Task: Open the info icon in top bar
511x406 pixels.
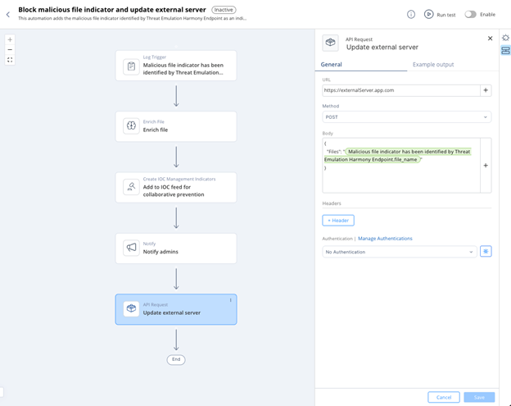Action: coord(411,14)
